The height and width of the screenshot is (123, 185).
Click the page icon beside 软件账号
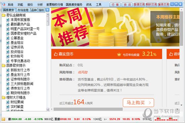[x=8, y=56]
